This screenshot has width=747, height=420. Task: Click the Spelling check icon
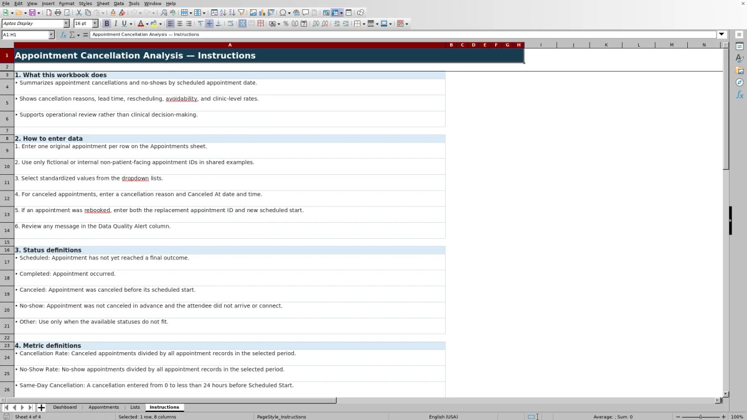(172, 12)
